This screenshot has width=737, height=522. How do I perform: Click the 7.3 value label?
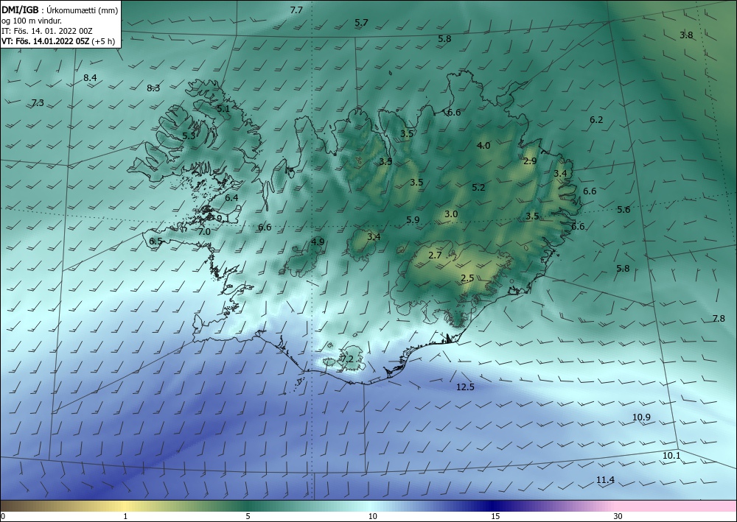(38, 103)
